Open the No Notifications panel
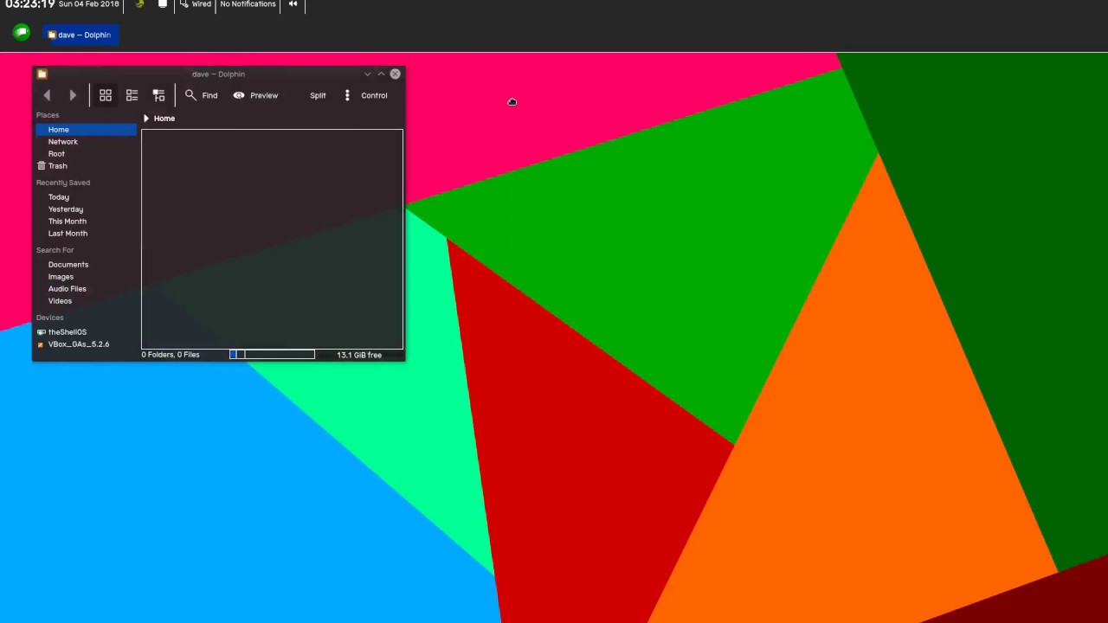 click(248, 4)
